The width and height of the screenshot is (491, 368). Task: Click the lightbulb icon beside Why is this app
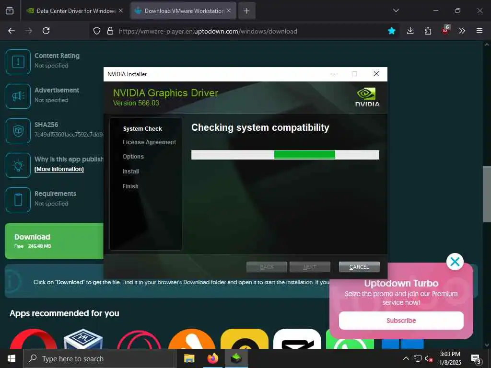click(x=18, y=165)
